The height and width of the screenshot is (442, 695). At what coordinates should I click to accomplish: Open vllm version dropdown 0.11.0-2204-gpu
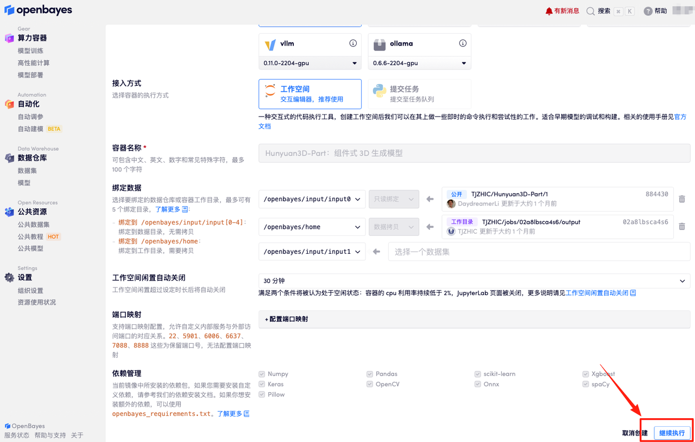(310, 63)
